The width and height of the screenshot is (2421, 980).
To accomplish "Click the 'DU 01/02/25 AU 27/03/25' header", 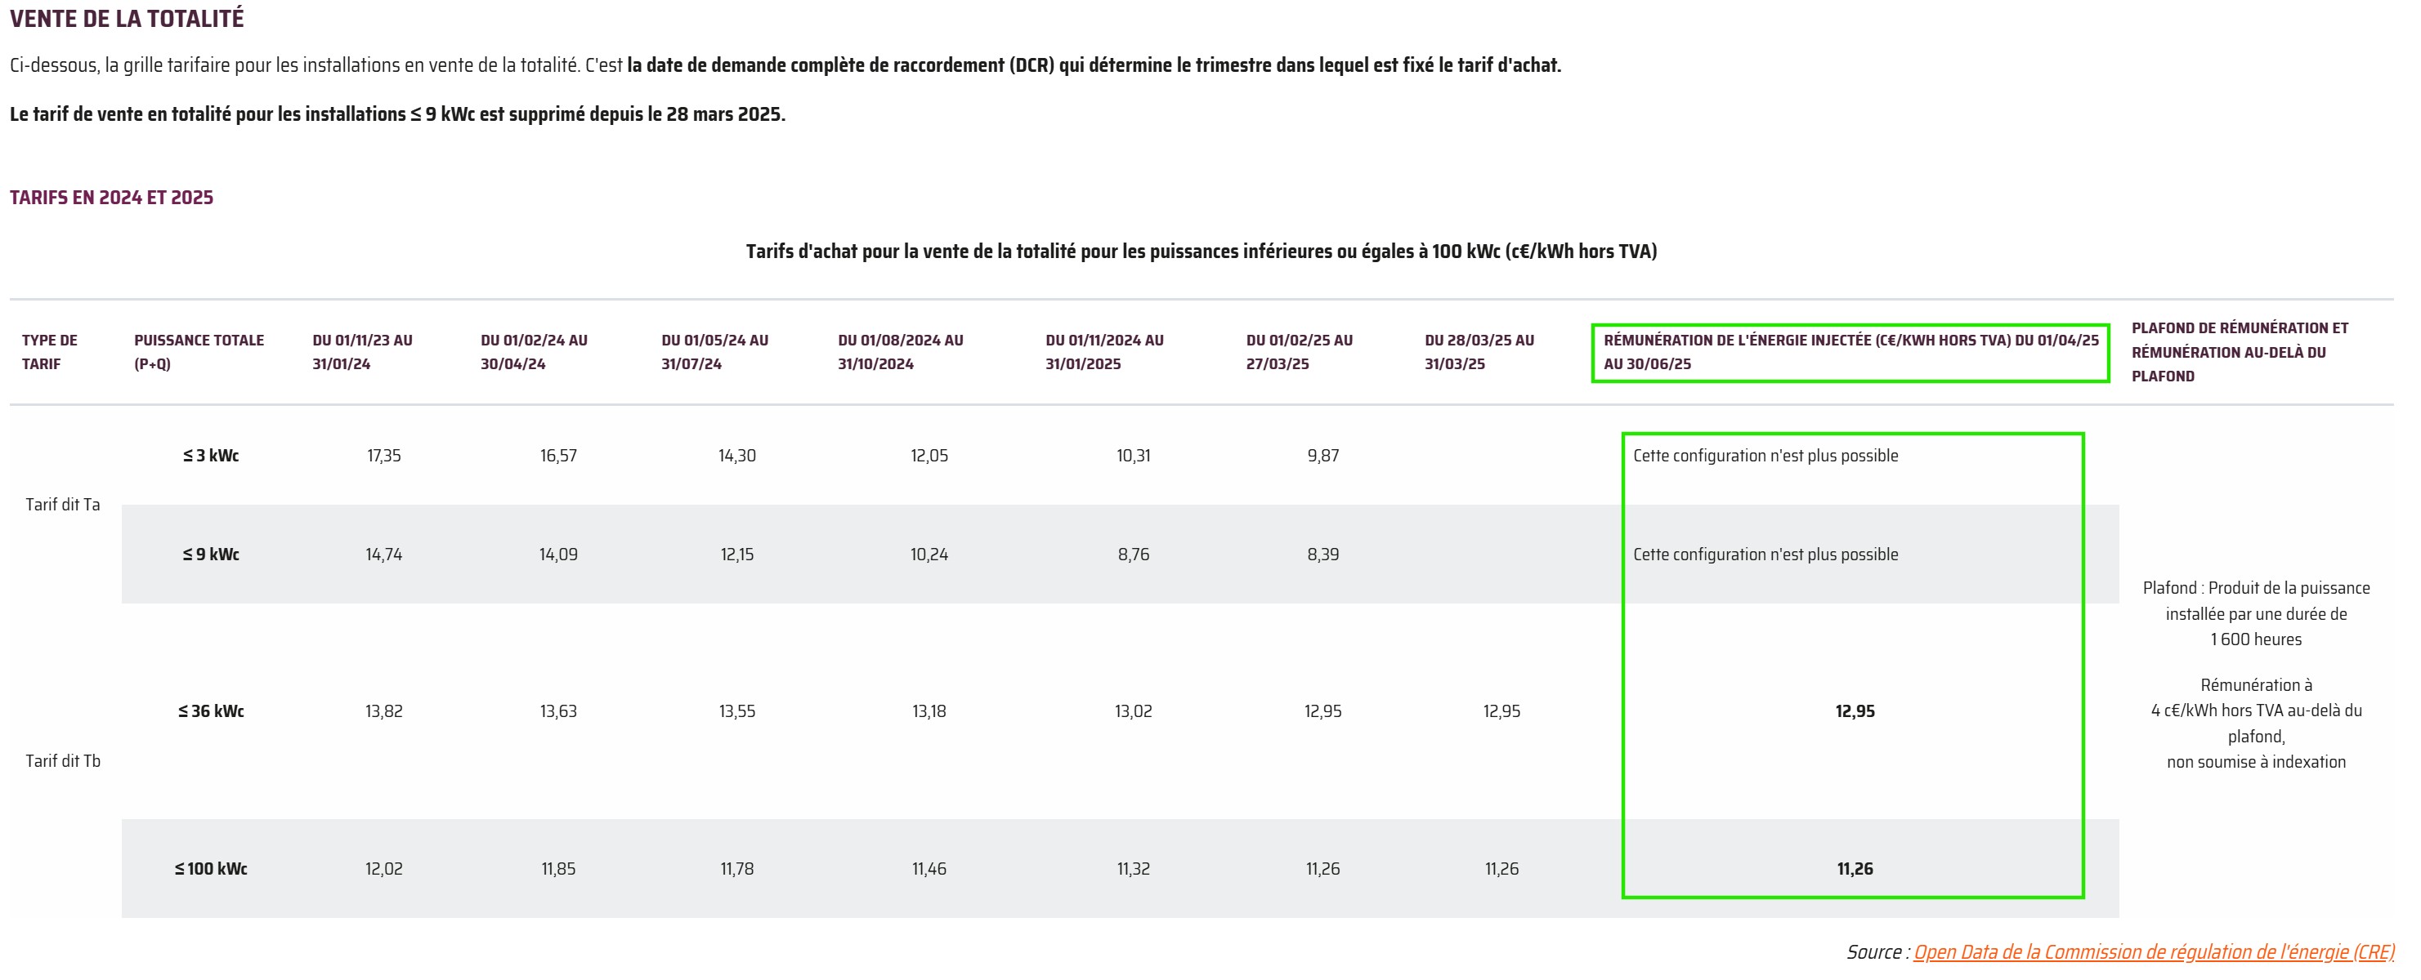I will pos(1300,352).
